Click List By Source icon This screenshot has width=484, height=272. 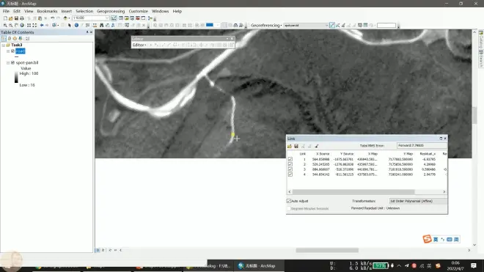pyautogui.click(x=10, y=39)
